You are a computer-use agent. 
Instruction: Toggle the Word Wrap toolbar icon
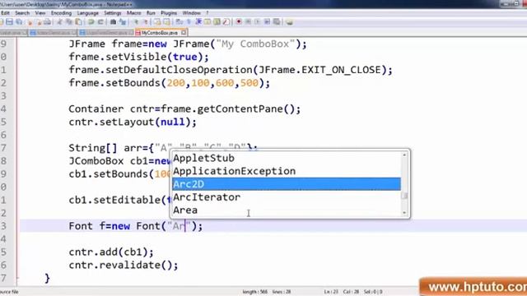[x=180, y=22]
